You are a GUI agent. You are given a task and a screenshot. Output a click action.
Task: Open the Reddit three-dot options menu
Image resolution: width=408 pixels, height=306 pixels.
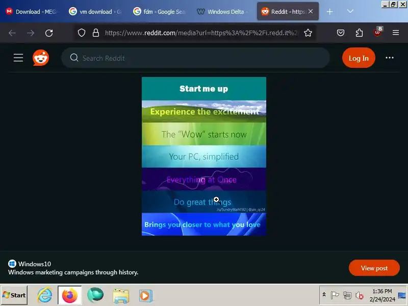pyautogui.click(x=390, y=58)
